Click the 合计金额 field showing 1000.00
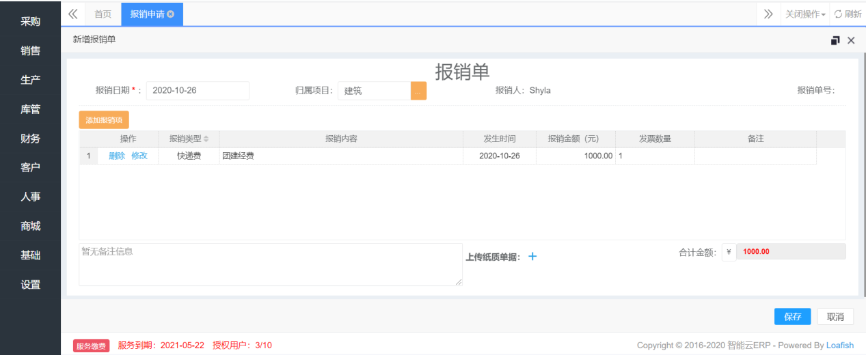This screenshot has width=866, height=355. coord(791,252)
